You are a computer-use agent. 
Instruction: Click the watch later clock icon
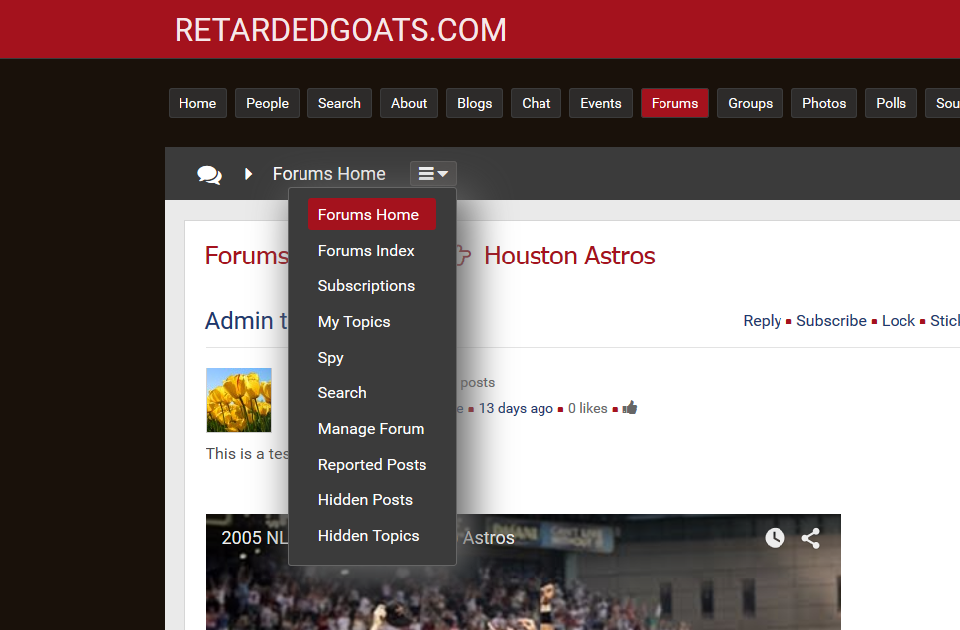tap(775, 538)
